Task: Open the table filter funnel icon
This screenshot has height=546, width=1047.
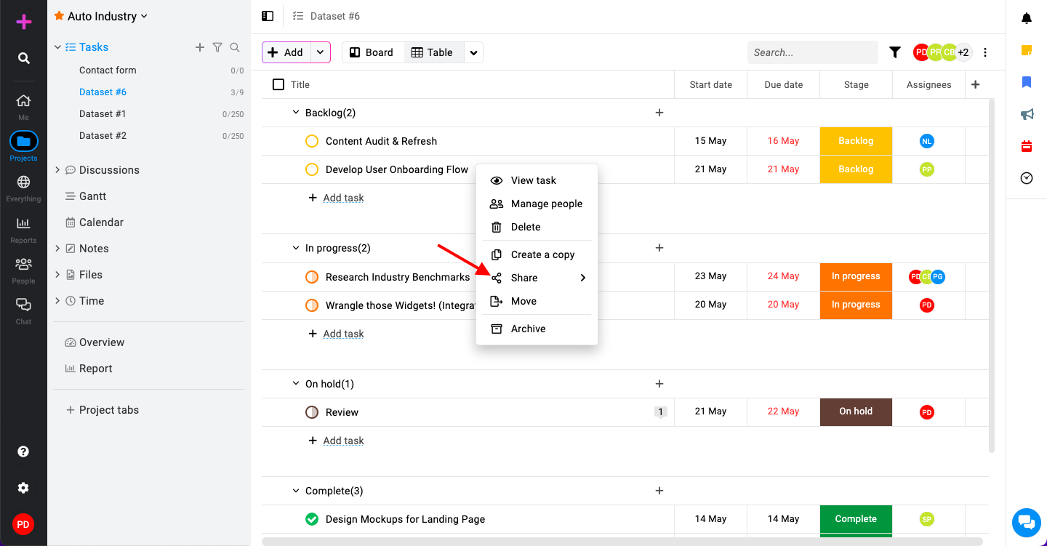Action: [895, 52]
